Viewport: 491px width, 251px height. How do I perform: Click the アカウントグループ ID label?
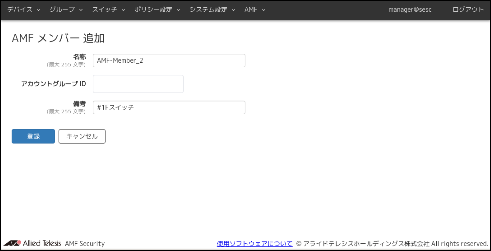pyautogui.click(x=53, y=84)
